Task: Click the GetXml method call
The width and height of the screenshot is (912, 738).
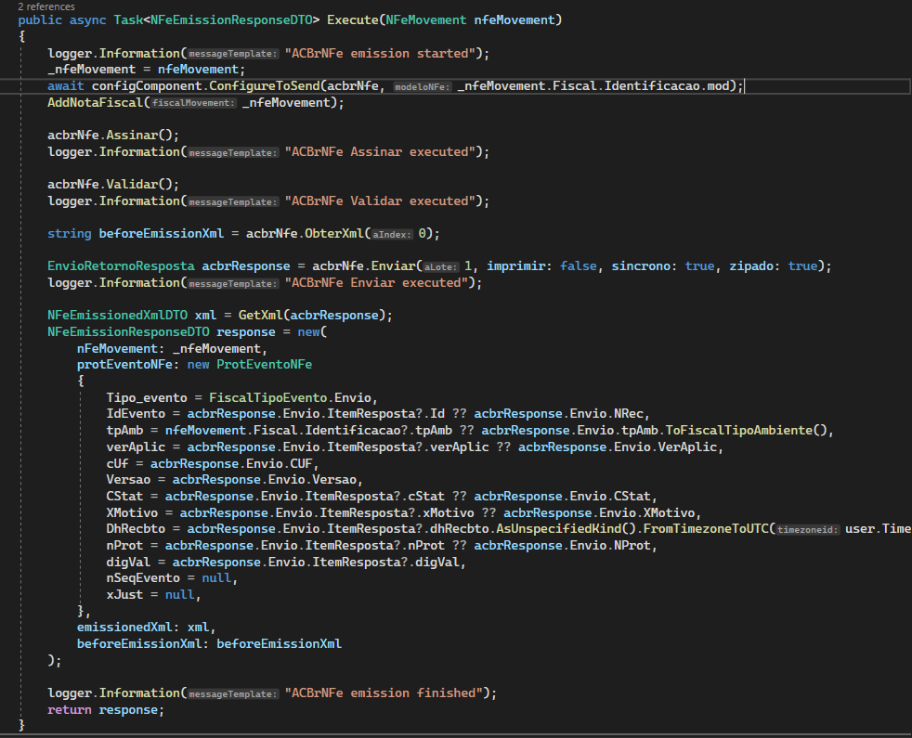Action: click(x=261, y=316)
